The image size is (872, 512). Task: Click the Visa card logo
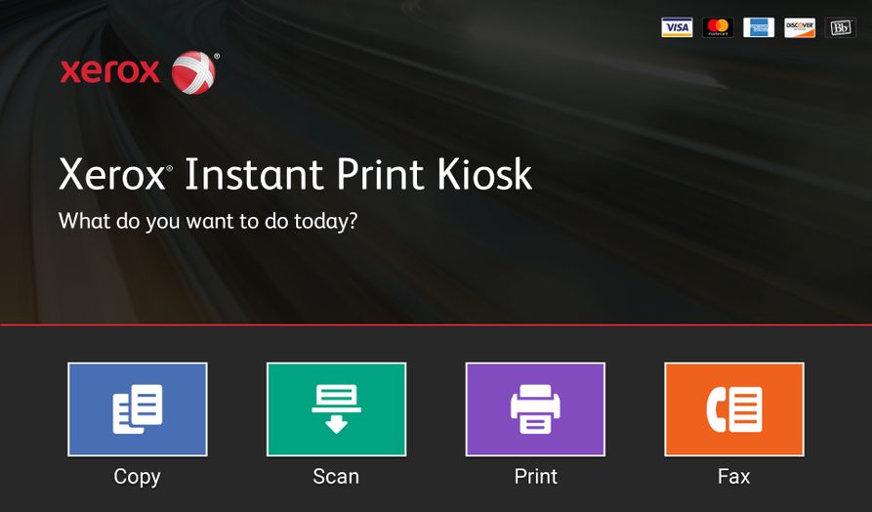coord(677,27)
